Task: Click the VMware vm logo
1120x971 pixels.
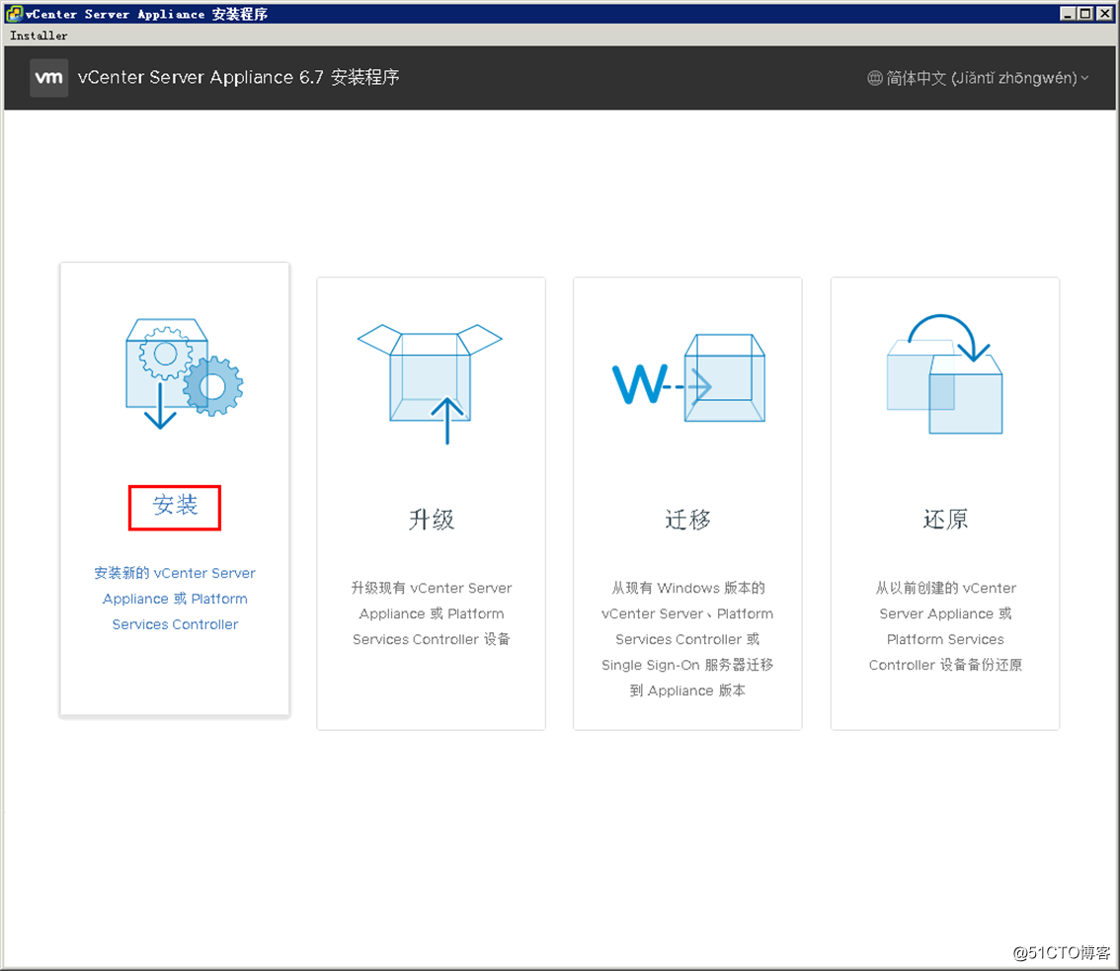Action: point(48,77)
